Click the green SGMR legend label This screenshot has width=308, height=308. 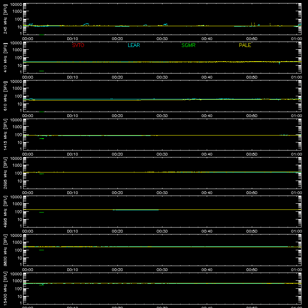(188, 45)
